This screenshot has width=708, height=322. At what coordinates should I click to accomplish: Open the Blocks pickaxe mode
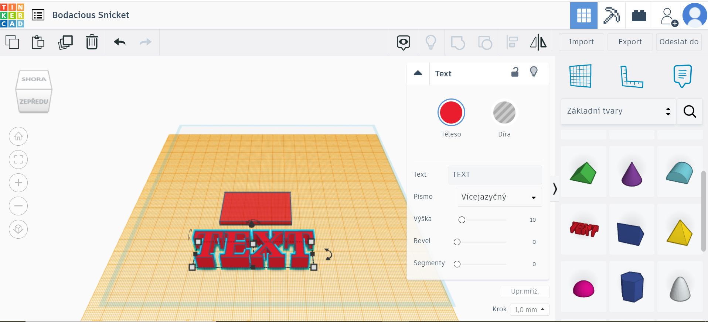click(x=612, y=15)
